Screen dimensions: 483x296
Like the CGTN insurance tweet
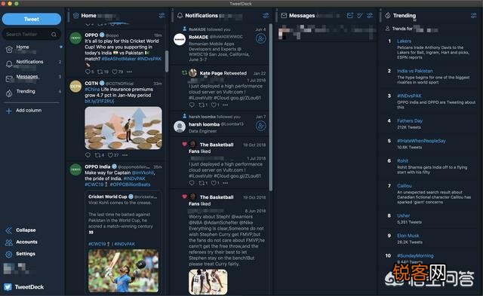coord(110,155)
